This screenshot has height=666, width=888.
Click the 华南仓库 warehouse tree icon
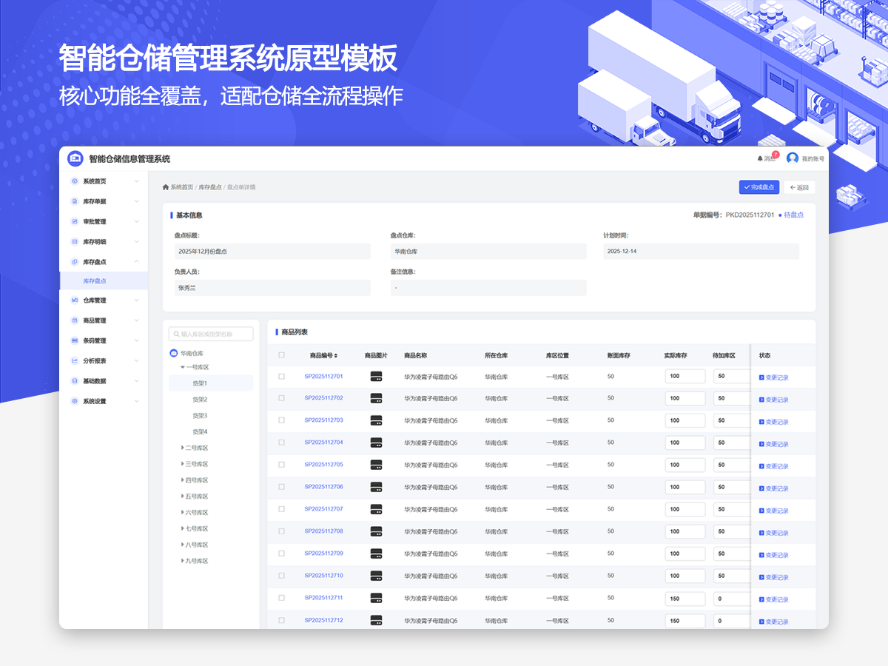(174, 353)
